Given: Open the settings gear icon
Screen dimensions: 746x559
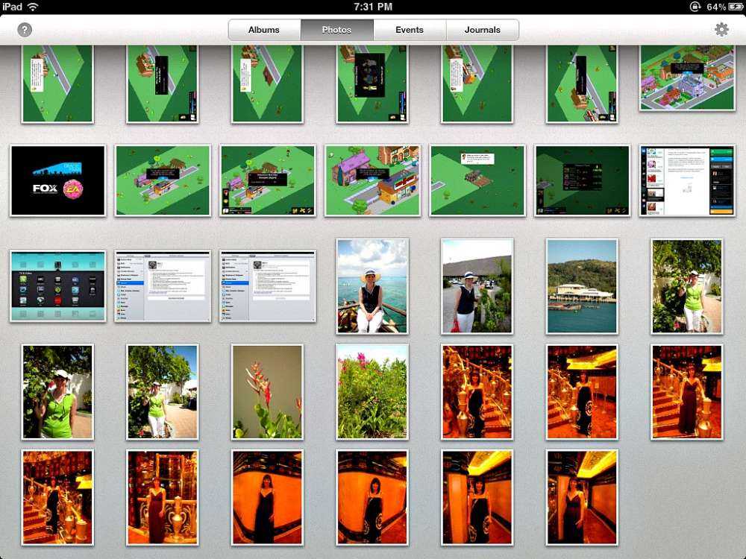Looking at the screenshot, I should (x=721, y=30).
